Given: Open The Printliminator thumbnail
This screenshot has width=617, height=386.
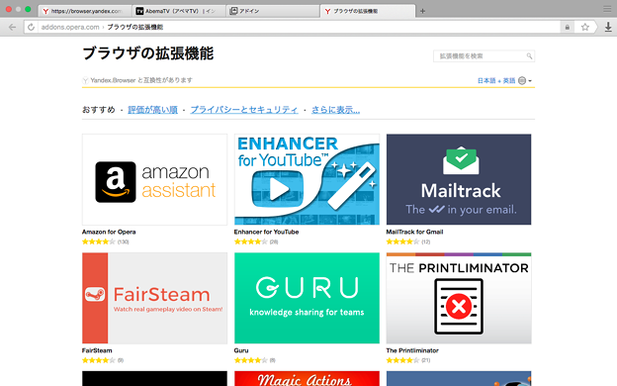Looking at the screenshot, I should coord(459,298).
